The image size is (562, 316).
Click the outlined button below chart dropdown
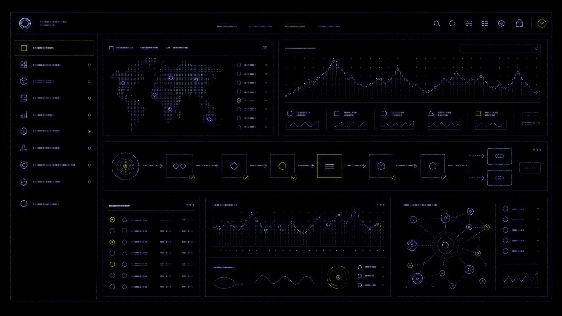[531, 115]
